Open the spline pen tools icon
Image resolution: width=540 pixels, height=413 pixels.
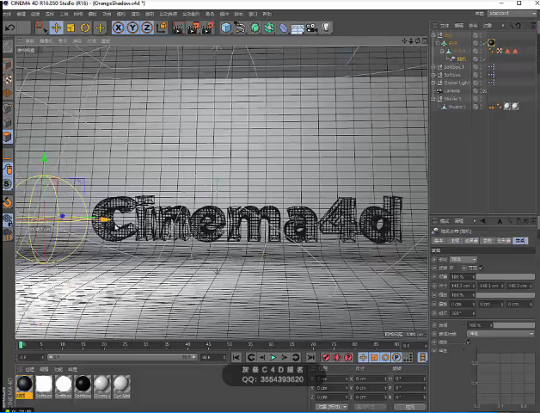click(240, 28)
